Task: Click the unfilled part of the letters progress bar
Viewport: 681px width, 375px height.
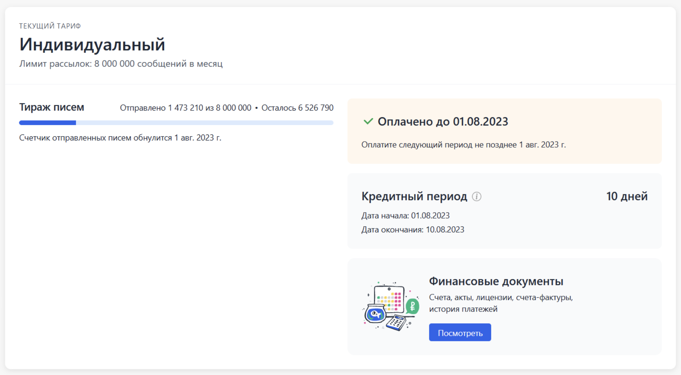Action: [204, 123]
